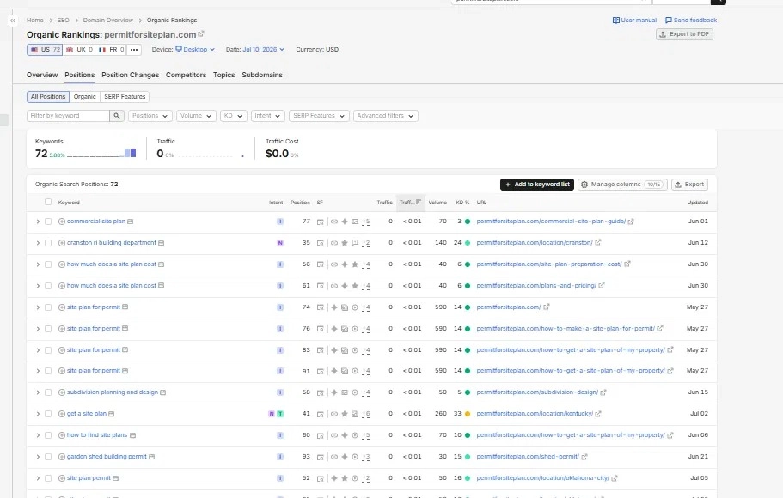Select checkbox for get a site plan row
The width and height of the screenshot is (783, 498).
pos(48,414)
